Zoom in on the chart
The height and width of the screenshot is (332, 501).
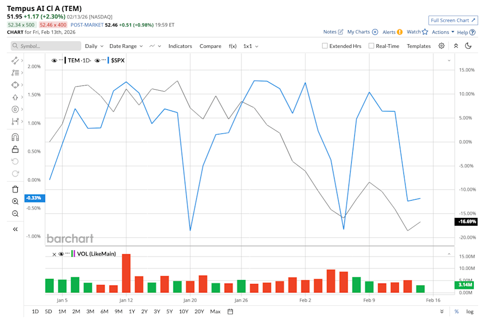(15, 201)
